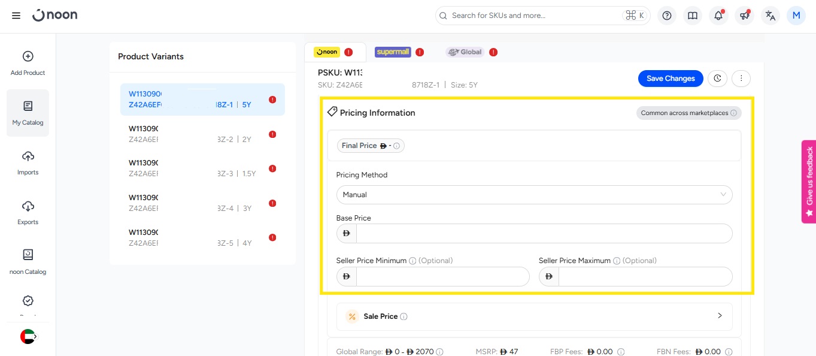Go to Add Product in sidebar
The height and width of the screenshot is (356, 816).
28,63
